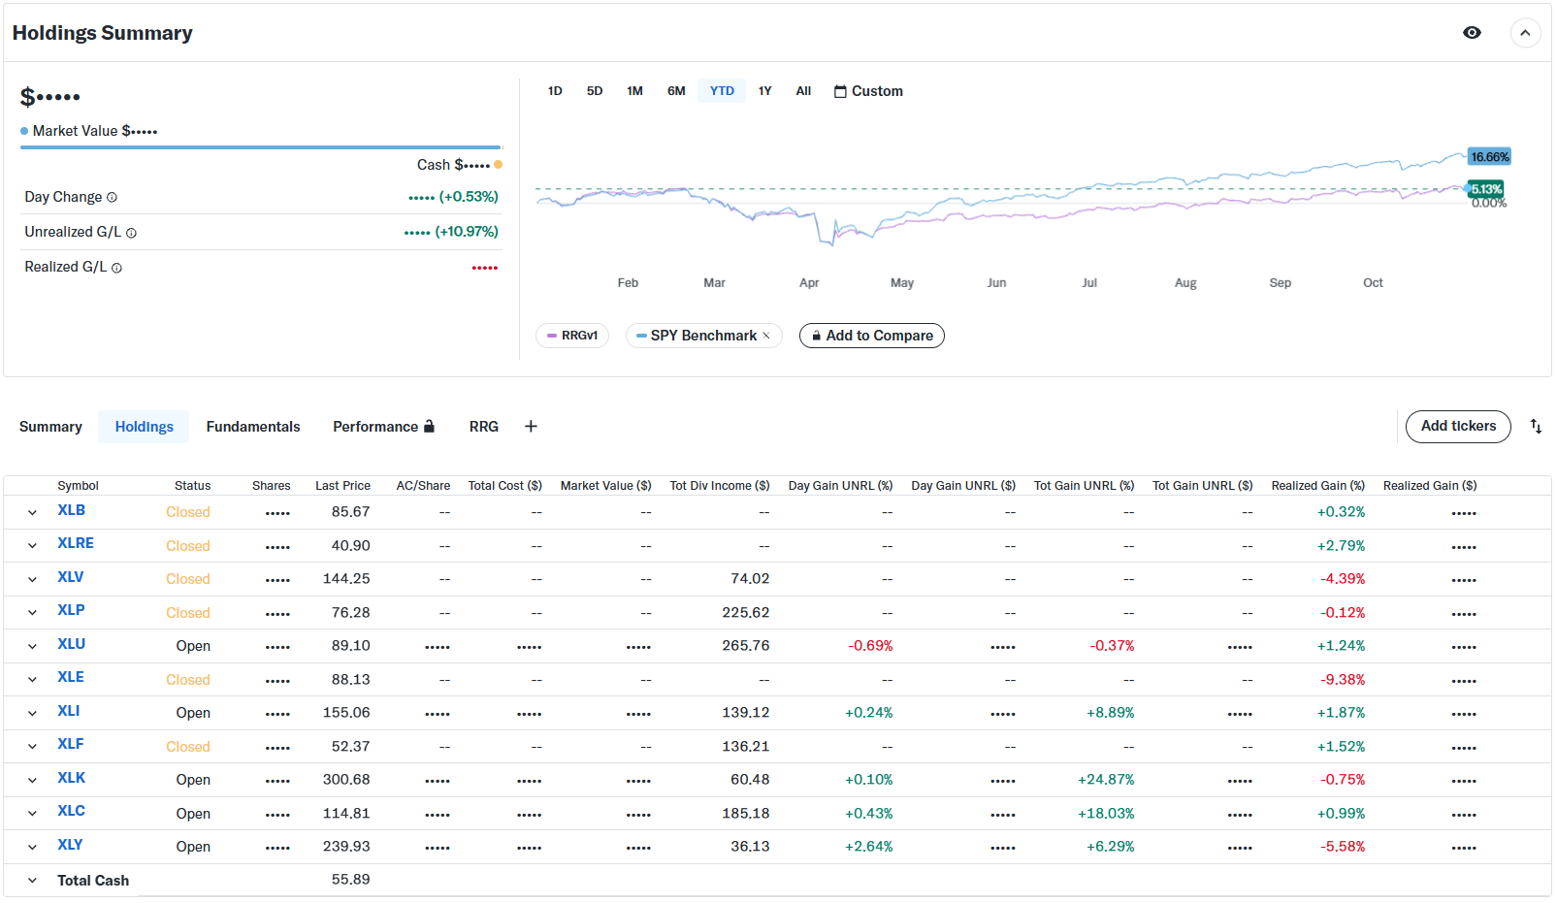The width and height of the screenshot is (1557, 903).
Task: Click the plus icon to add a tab
Action: [x=531, y=427]
